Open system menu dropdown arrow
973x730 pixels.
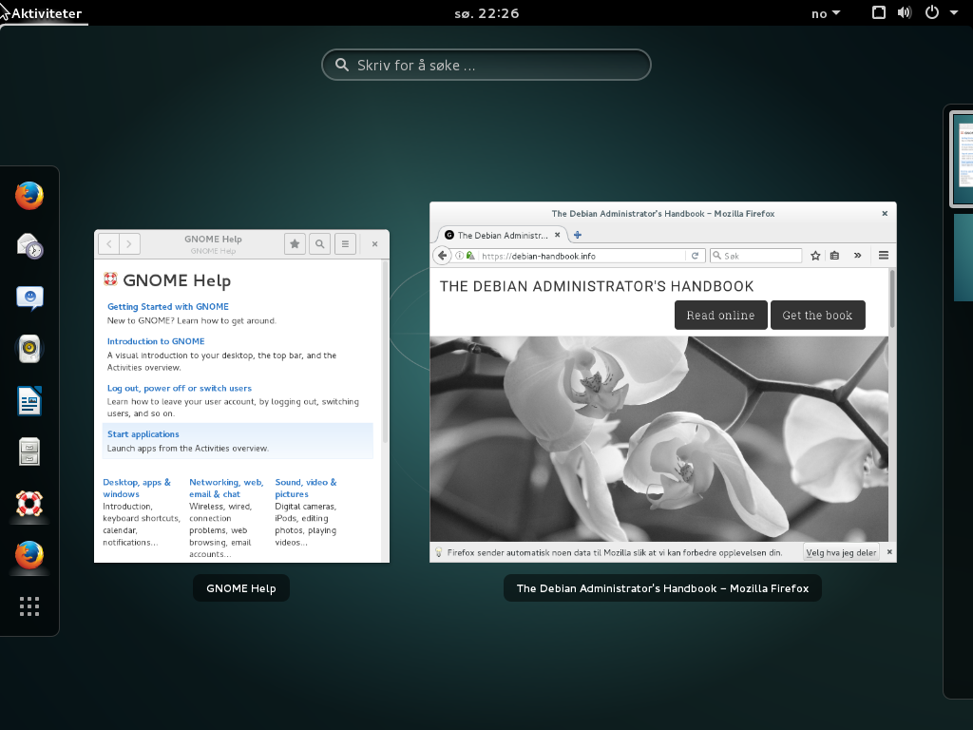click(x=954, y=12)
